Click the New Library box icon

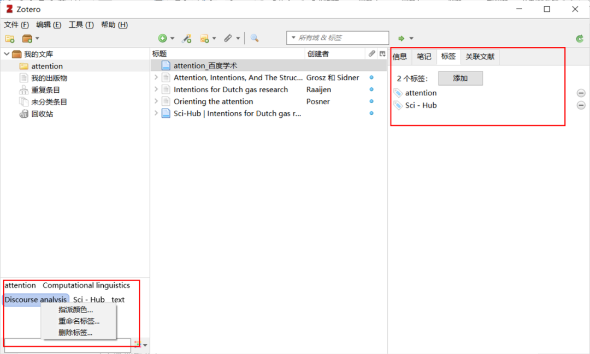(27, 38)
